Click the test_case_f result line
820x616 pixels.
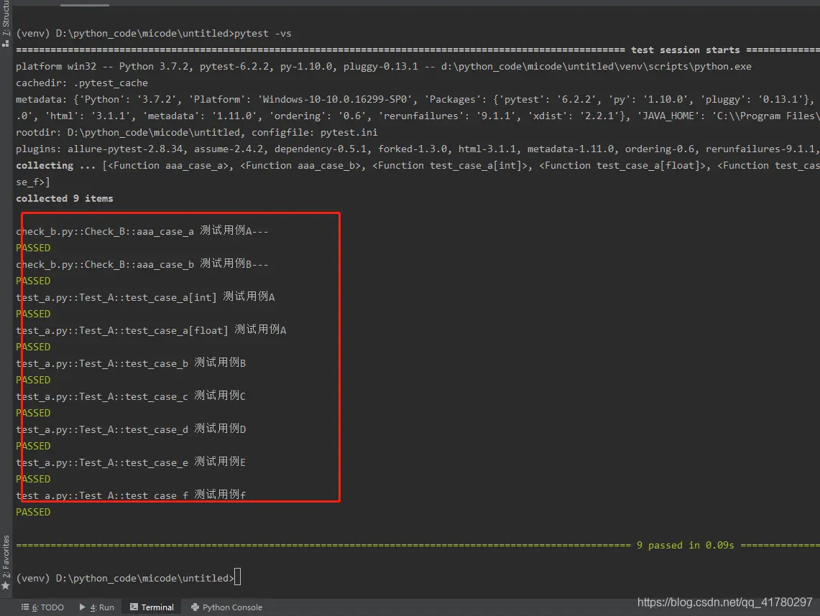(131, 495)
